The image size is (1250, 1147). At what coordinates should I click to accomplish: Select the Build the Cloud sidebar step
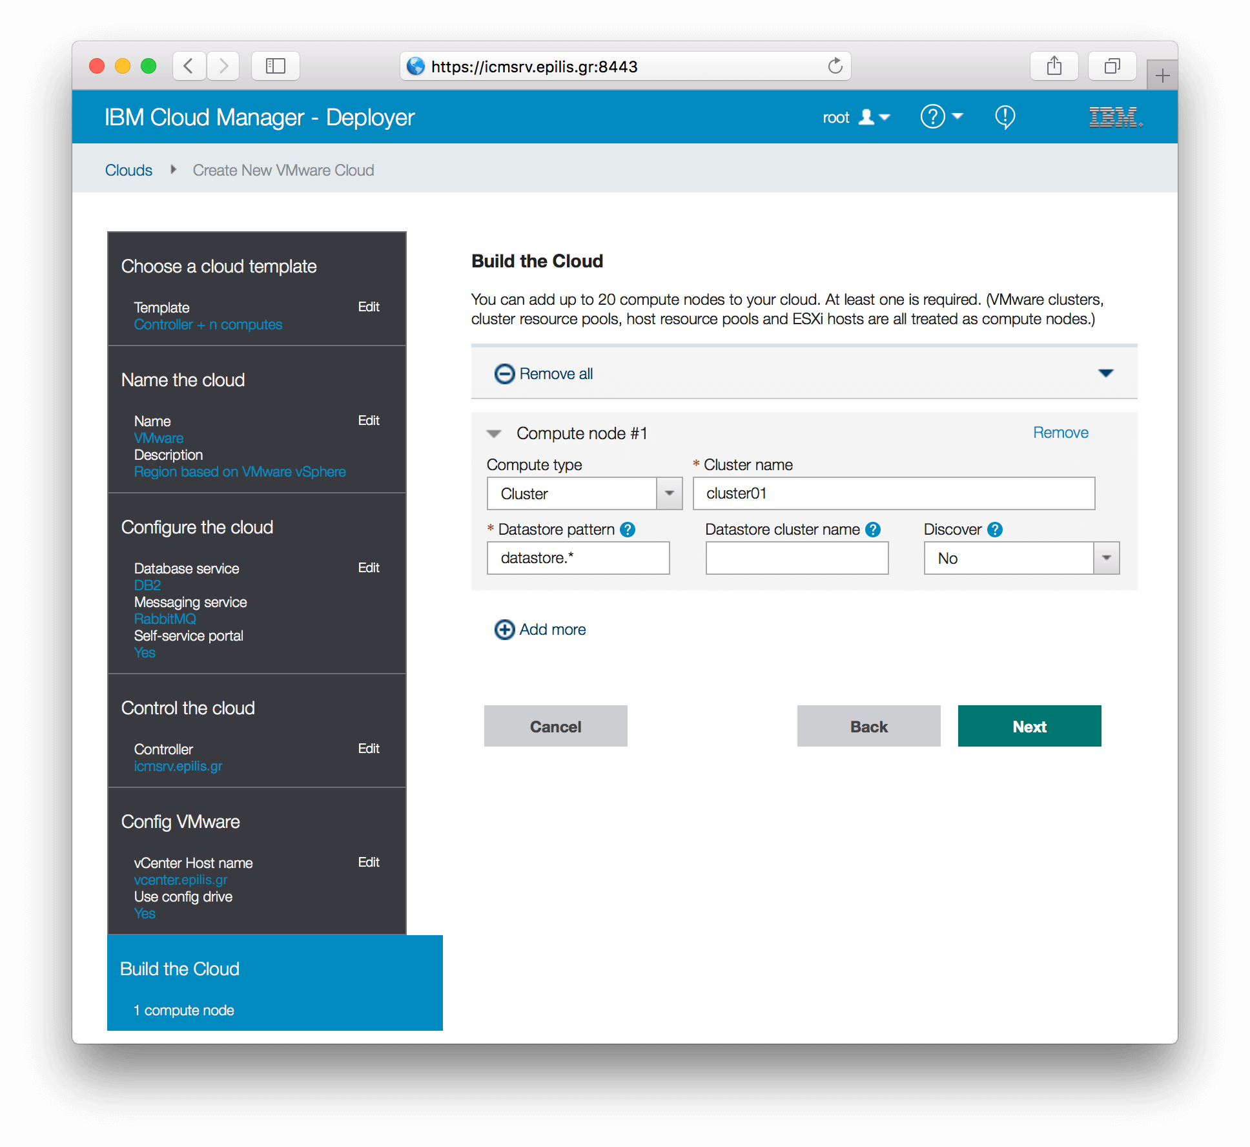275,982
